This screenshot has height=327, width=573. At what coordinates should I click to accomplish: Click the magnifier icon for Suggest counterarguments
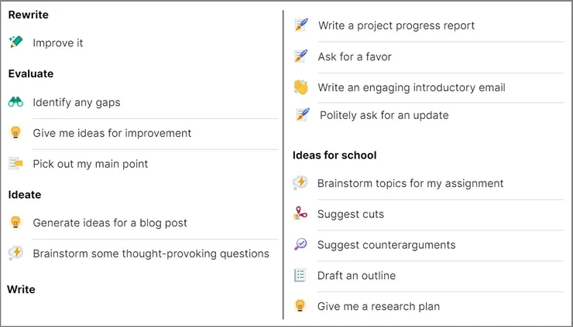tap(301, 245)
